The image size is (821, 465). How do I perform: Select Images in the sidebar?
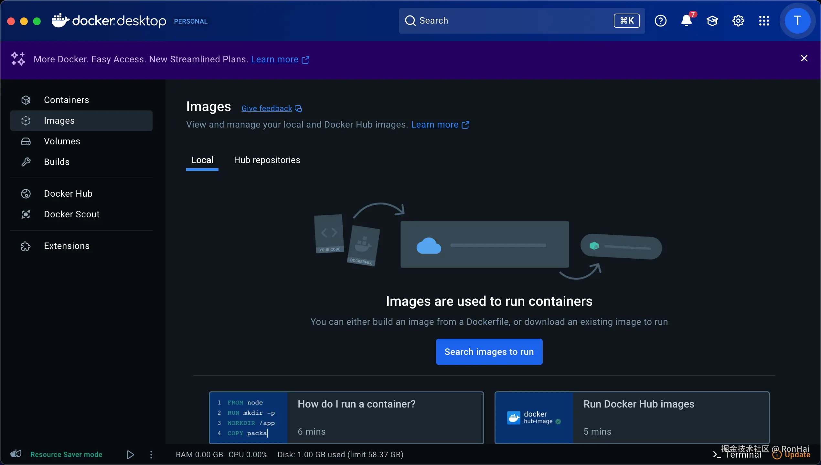(x=81, y=121)
